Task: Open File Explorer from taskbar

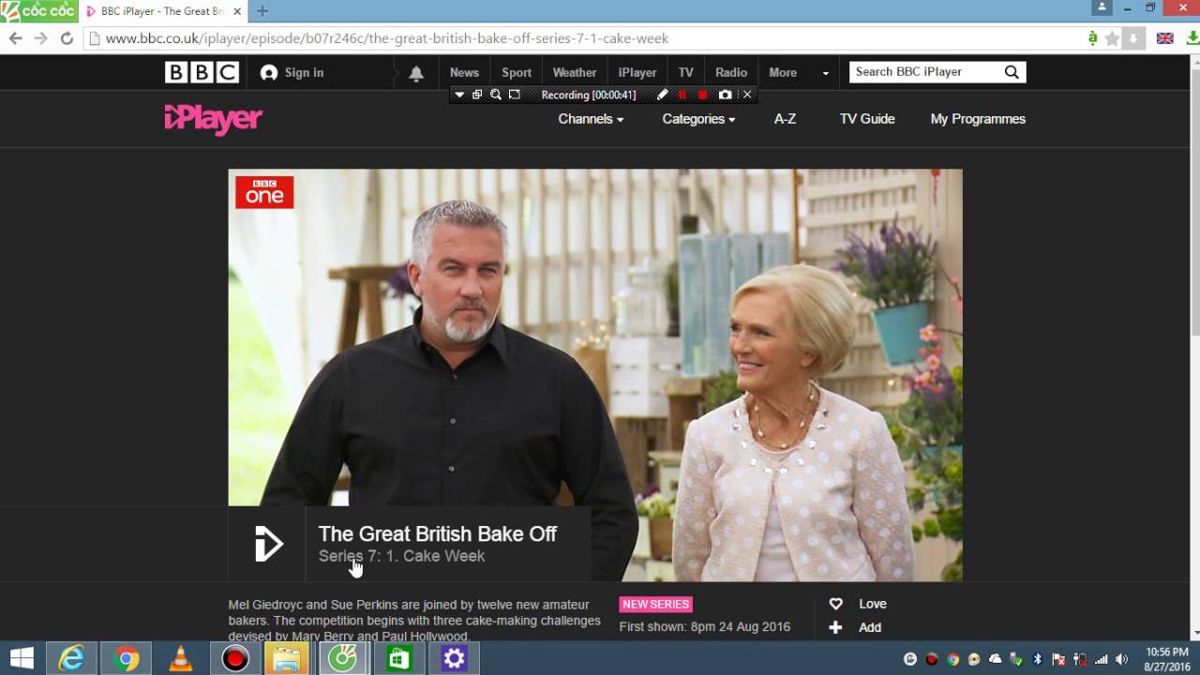Action: point(288,658)
